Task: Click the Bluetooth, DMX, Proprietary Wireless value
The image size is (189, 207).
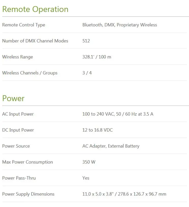Action: [x=120, y=25]
